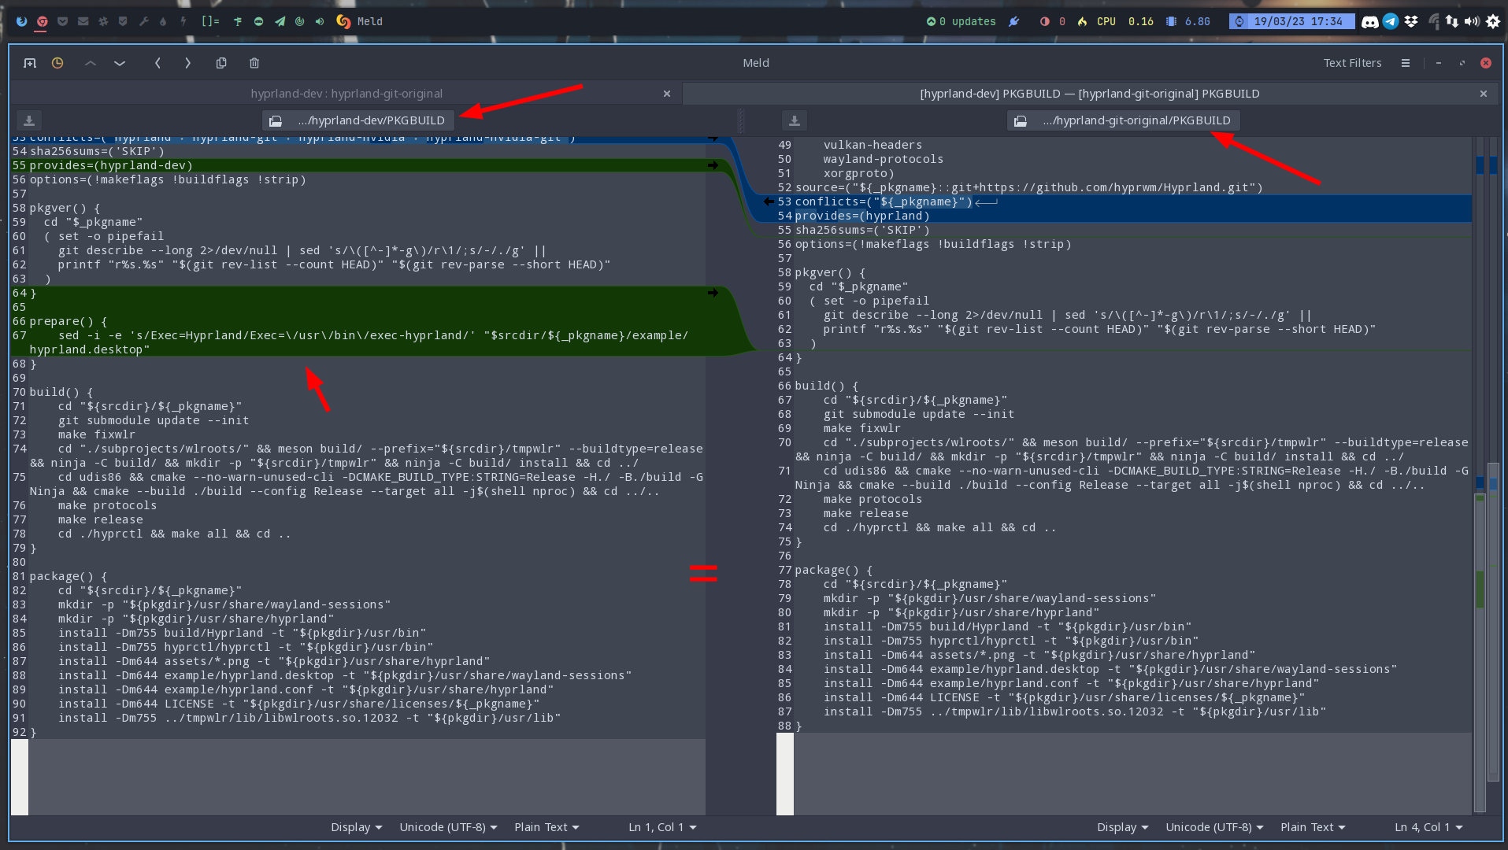Start a new comparison
The height and width of the screenshot is (850, 1508).
tap(30, 63)
